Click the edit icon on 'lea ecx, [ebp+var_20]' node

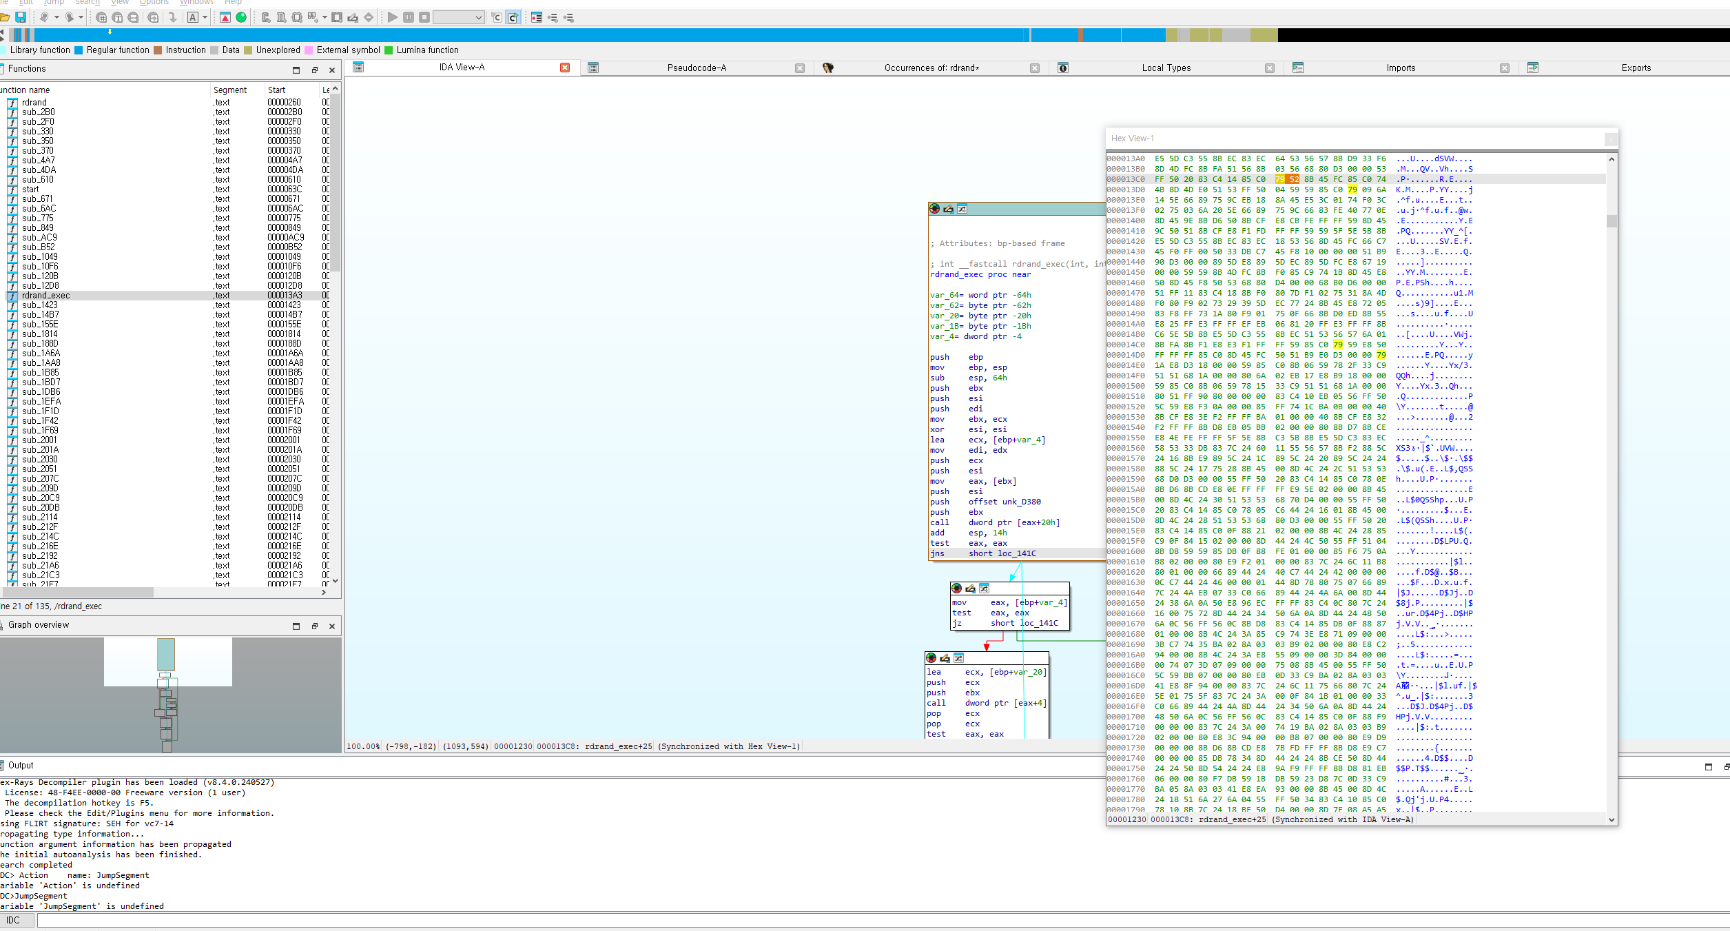pyautogui.click(x=945, y=658)
